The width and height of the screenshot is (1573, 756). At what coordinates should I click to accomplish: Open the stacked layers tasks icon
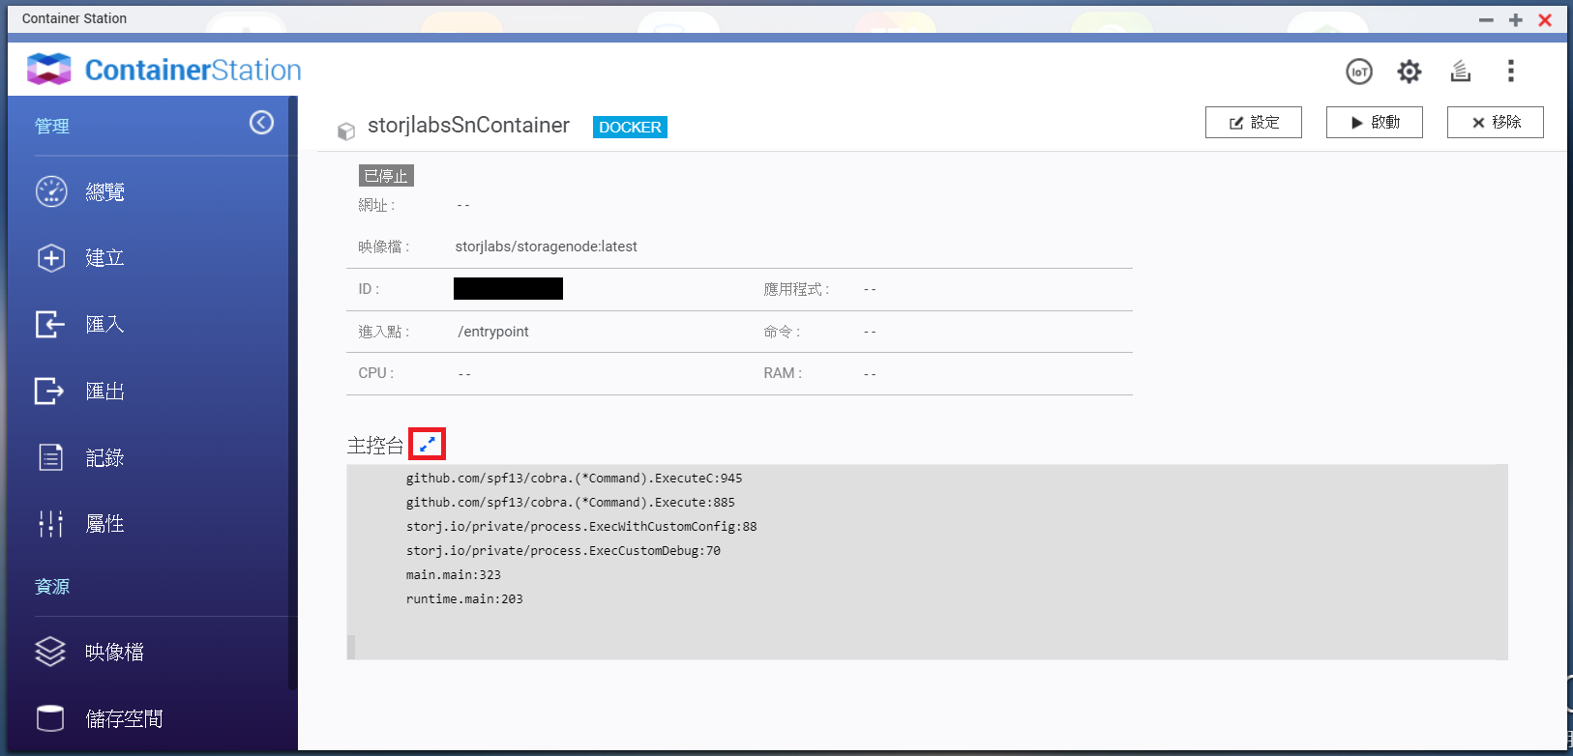coord(1461,71)
